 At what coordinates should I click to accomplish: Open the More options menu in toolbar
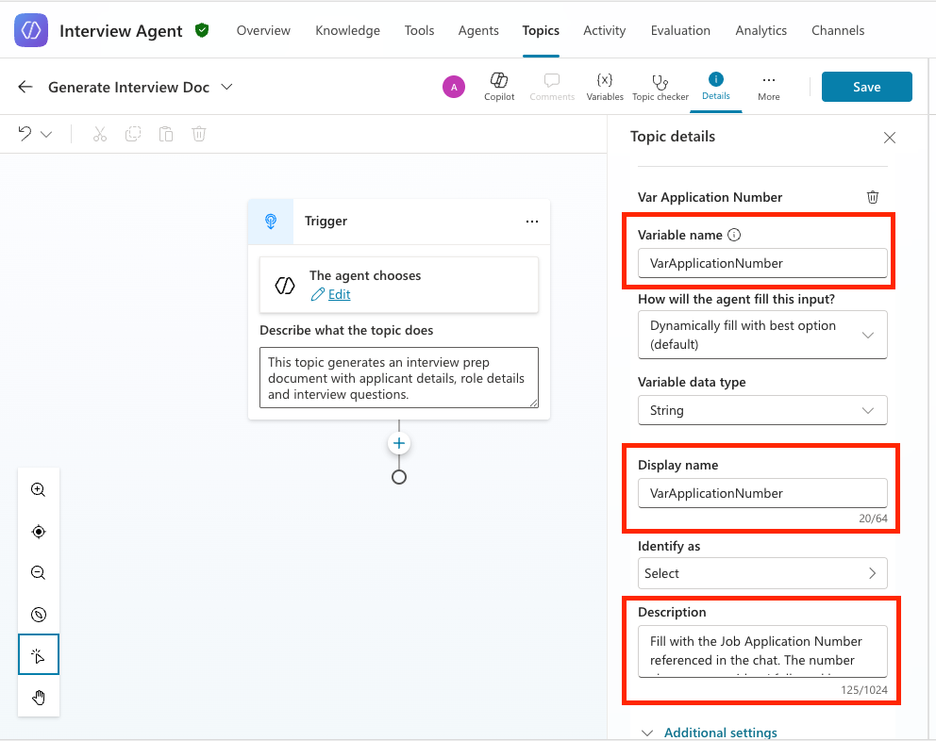pyautogui.click(x=768, y=86)
